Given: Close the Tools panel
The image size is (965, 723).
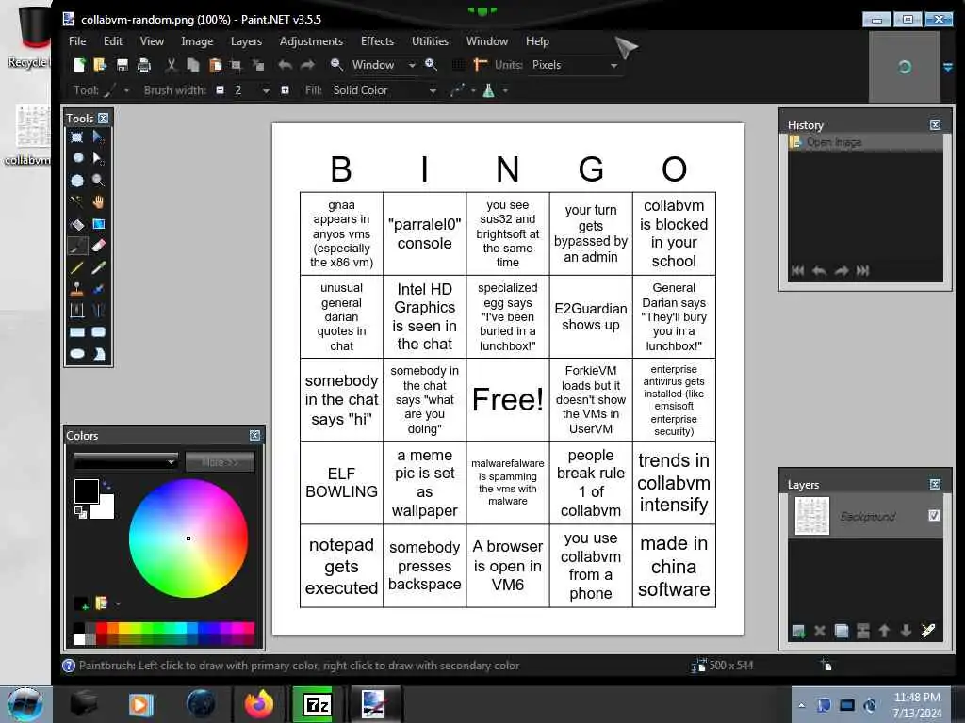Looking at the screenshot, I should point(104,118).
